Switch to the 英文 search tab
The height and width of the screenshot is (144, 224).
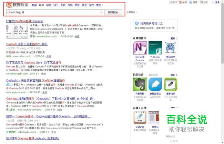[84, 5]
